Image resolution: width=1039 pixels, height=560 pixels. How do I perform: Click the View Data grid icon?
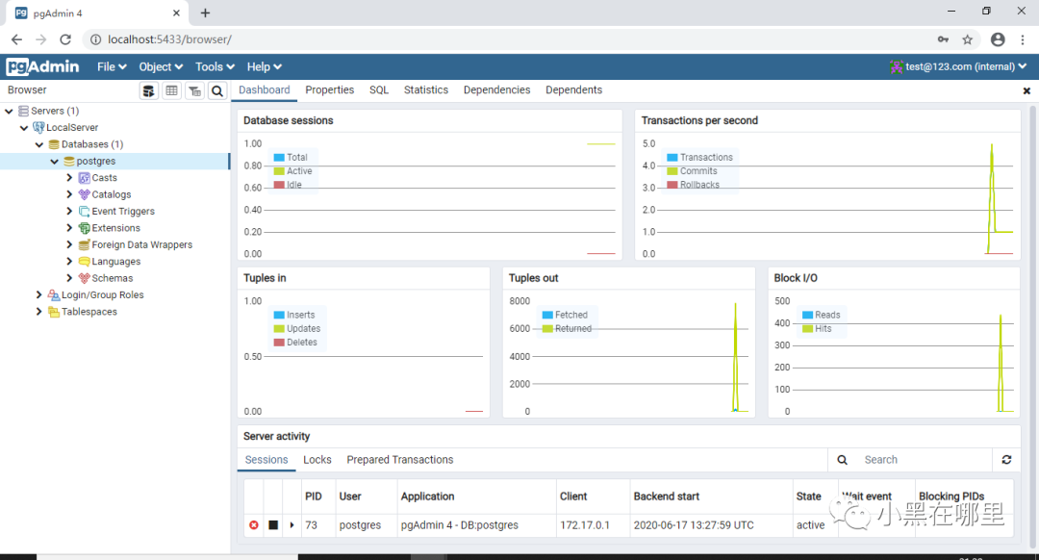[x=171, y=90]
